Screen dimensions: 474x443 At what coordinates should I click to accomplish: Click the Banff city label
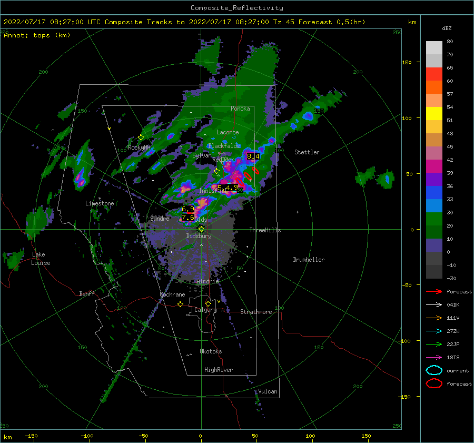pyautogui.click(x=87, y=293)
